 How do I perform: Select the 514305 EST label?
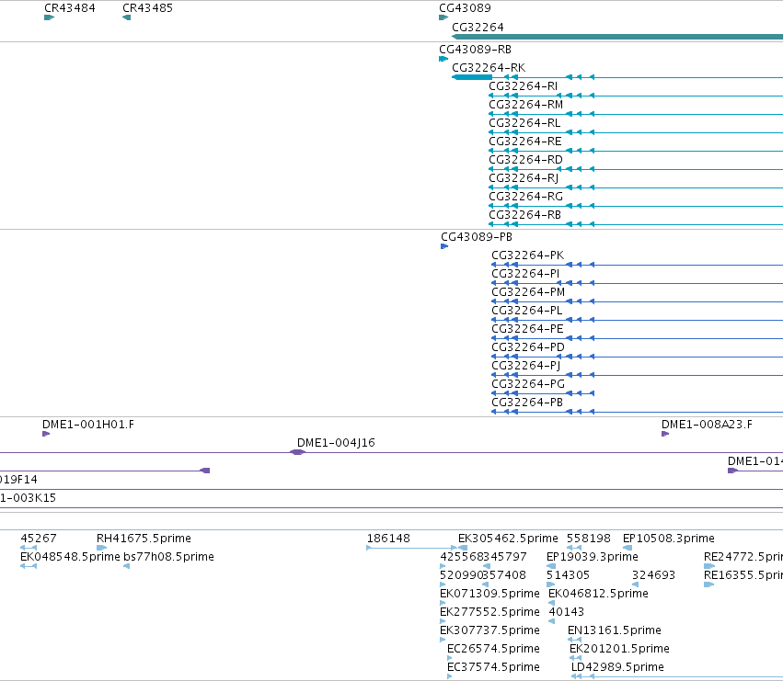pos(569,575)
